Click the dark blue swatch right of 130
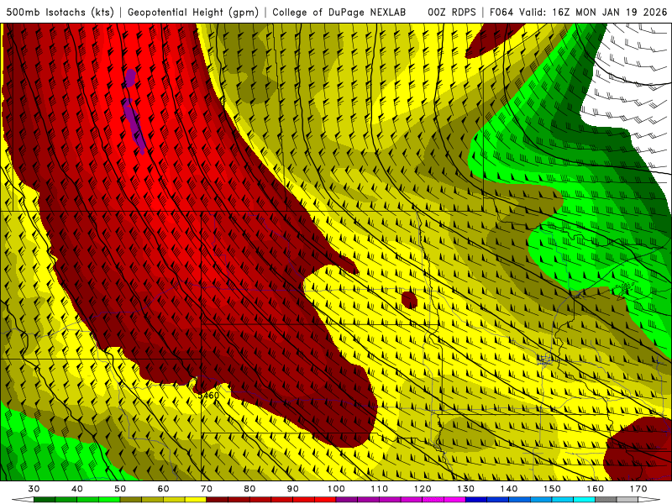Viewport: 672px width, 504px height. tap(476, 500)
